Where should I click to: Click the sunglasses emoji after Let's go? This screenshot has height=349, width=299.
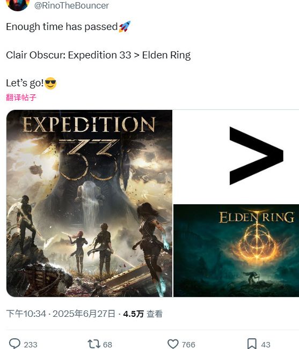(50, 83)
